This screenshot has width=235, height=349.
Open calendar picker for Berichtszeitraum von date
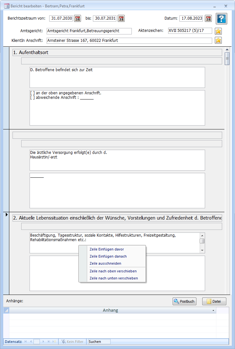(77, 18)
